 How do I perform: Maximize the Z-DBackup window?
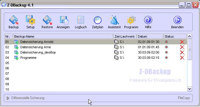pos(189,5)
